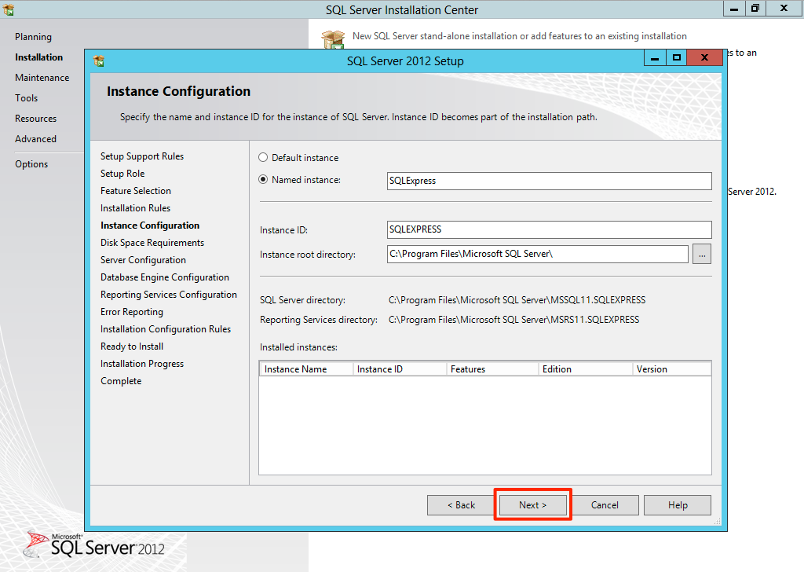Click the Instance ID input field
The height and width of the screenshot is (572, 804).
(x=549, y=229)
